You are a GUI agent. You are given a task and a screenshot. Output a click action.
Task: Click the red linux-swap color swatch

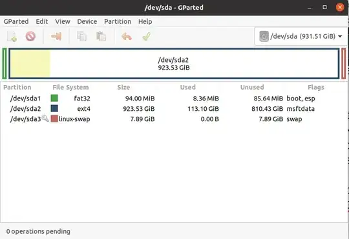tap(54, 119)
